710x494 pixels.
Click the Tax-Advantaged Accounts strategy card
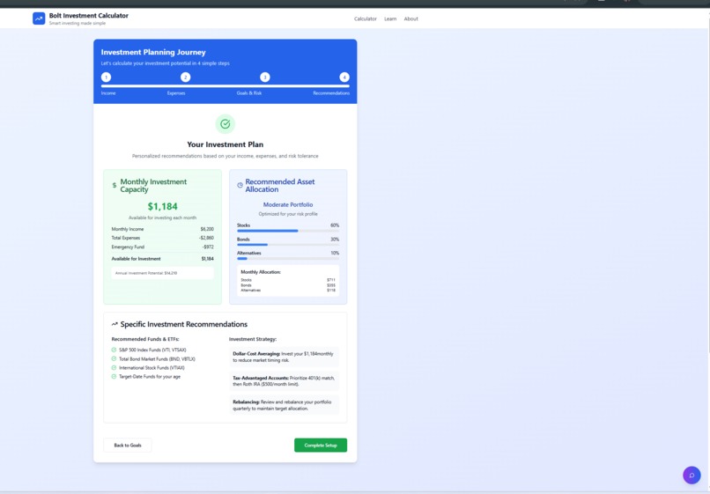tap(284, 380)
